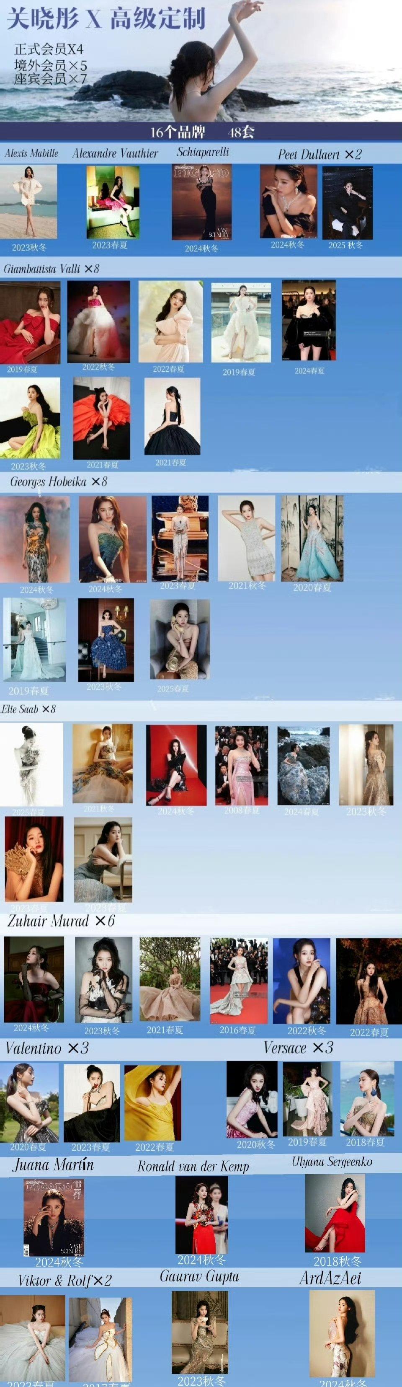Open the Versace 2020秋冬 photo
Image resolution: width=402 pixels, height=1387 pixels.
[252, 1099]
